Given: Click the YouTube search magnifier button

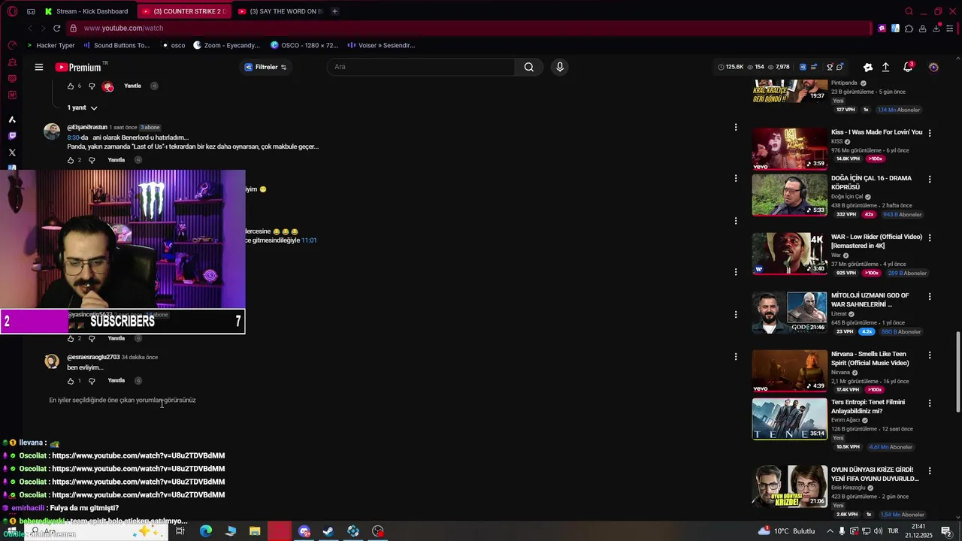Looking at the screenshot, I should click(529, 67).
